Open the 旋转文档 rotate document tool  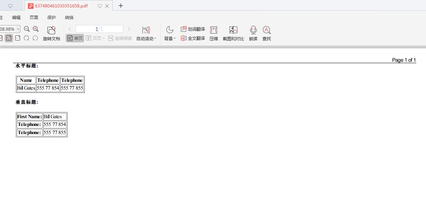(x=52, y=34)
